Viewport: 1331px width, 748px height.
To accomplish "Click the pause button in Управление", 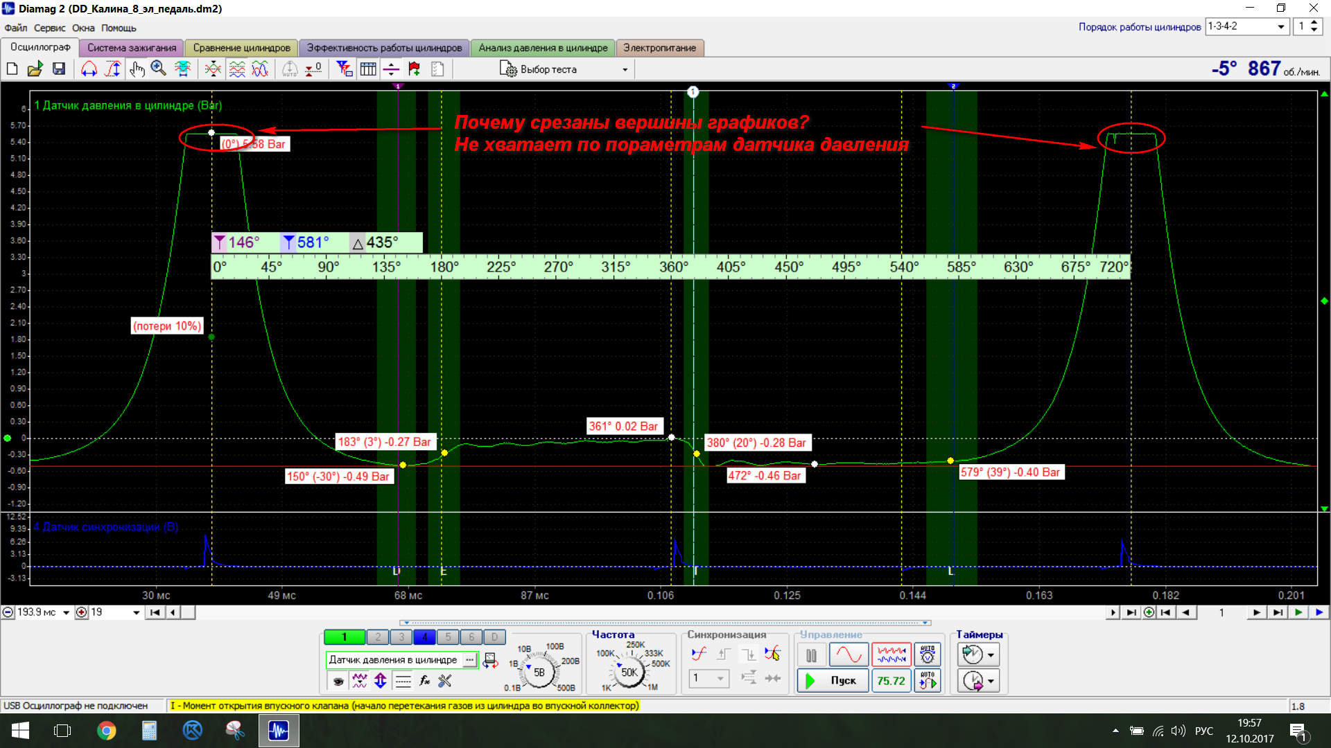I will pyautogui.click(x=811, y=655).
